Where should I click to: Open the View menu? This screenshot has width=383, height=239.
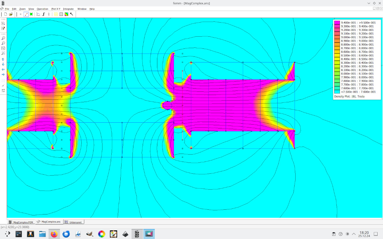(x=31, y=9)
